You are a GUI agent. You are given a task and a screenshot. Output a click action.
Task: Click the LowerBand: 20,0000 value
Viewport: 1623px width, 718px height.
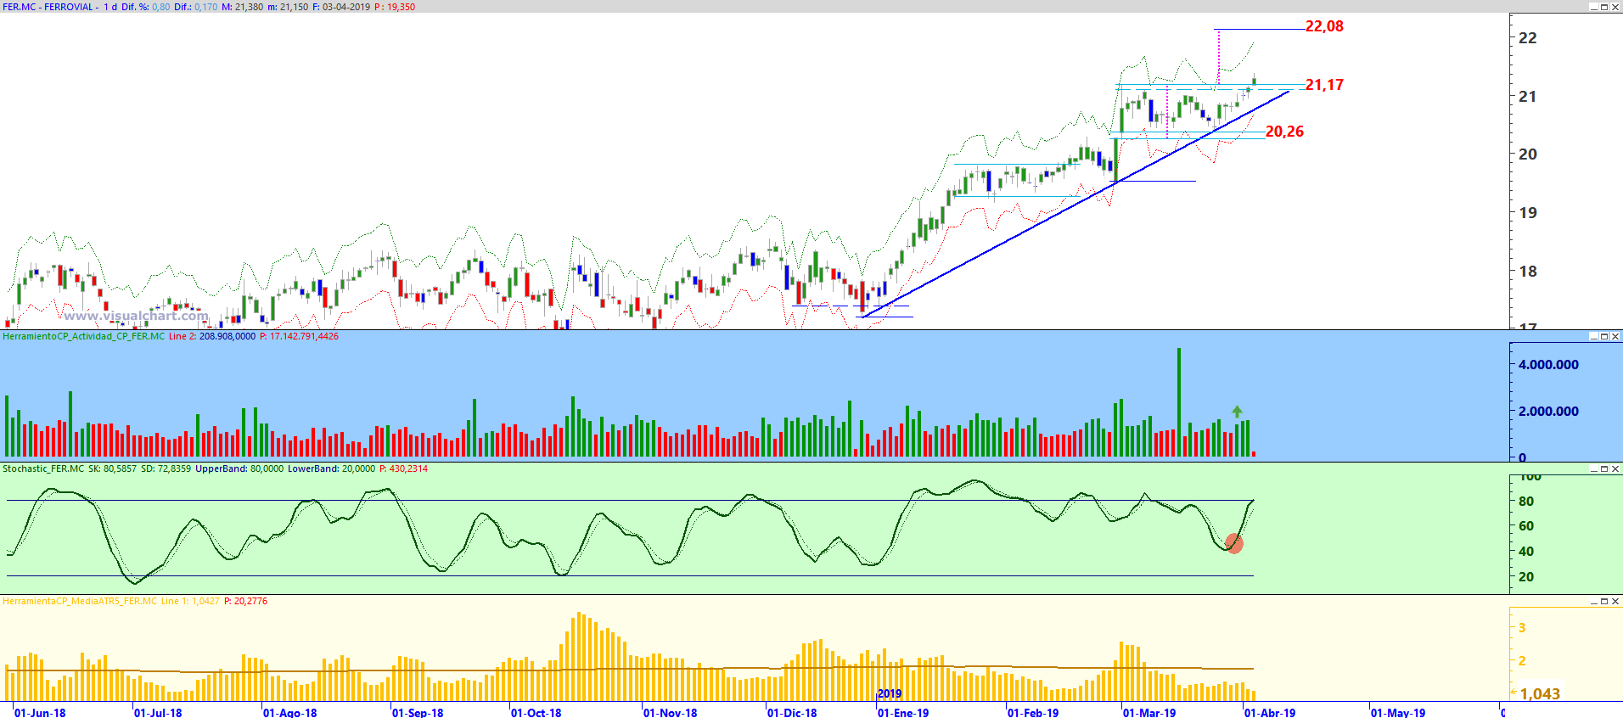tap(331, 469)
